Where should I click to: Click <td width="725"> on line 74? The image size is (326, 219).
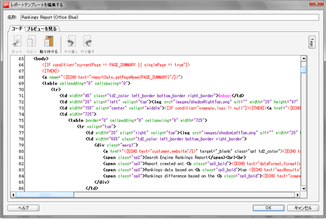(78, 114)
